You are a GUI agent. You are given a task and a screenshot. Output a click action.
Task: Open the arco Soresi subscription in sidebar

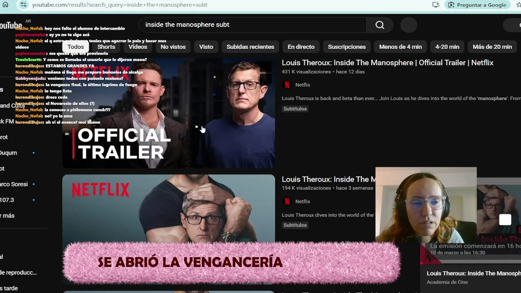(x=14, y=184)
